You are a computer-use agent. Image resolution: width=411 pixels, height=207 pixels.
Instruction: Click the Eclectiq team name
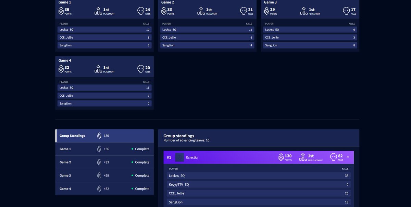(x=192, y=157)
